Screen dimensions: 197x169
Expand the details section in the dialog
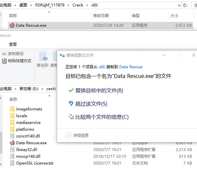[69, 135]
